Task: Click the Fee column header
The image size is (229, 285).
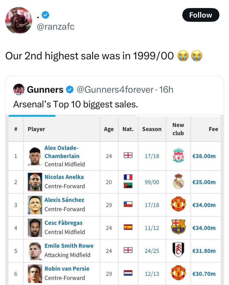Action: (213, 129)
